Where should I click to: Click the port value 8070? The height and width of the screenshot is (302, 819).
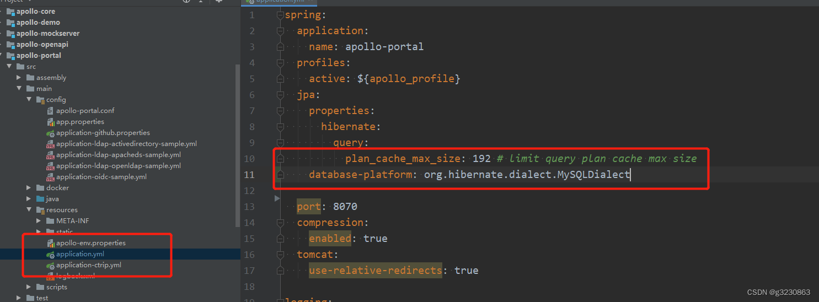pos(345,207)
